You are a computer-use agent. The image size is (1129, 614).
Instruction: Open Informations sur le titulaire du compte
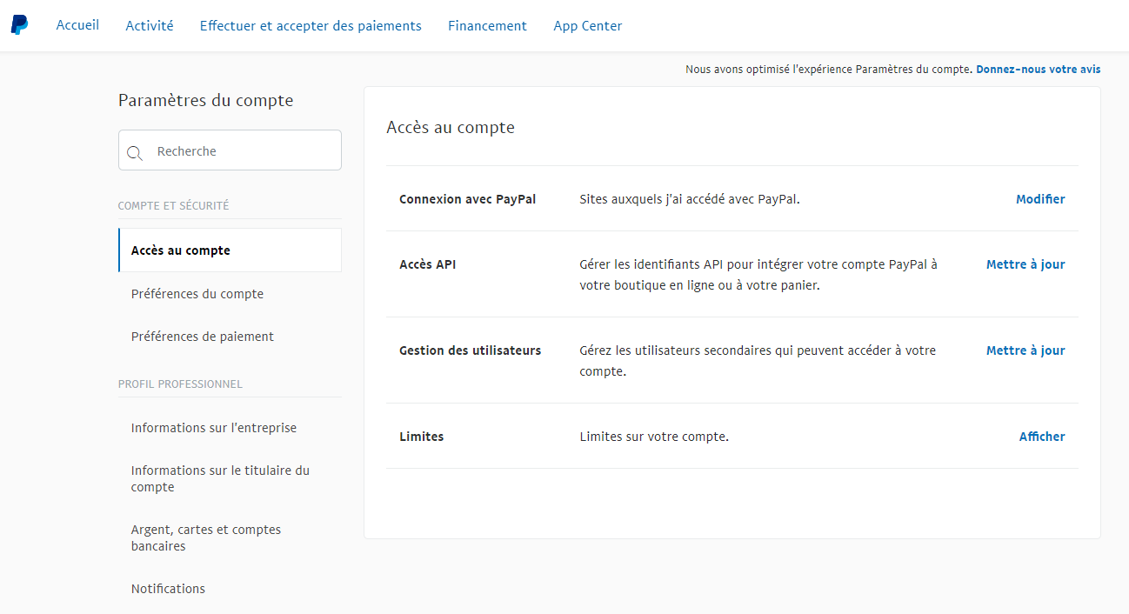(220, 478)
